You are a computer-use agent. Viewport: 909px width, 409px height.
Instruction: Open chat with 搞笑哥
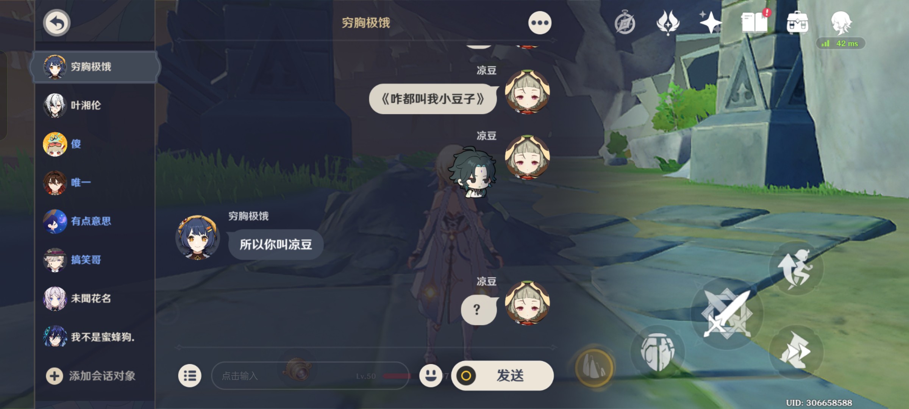95,260
